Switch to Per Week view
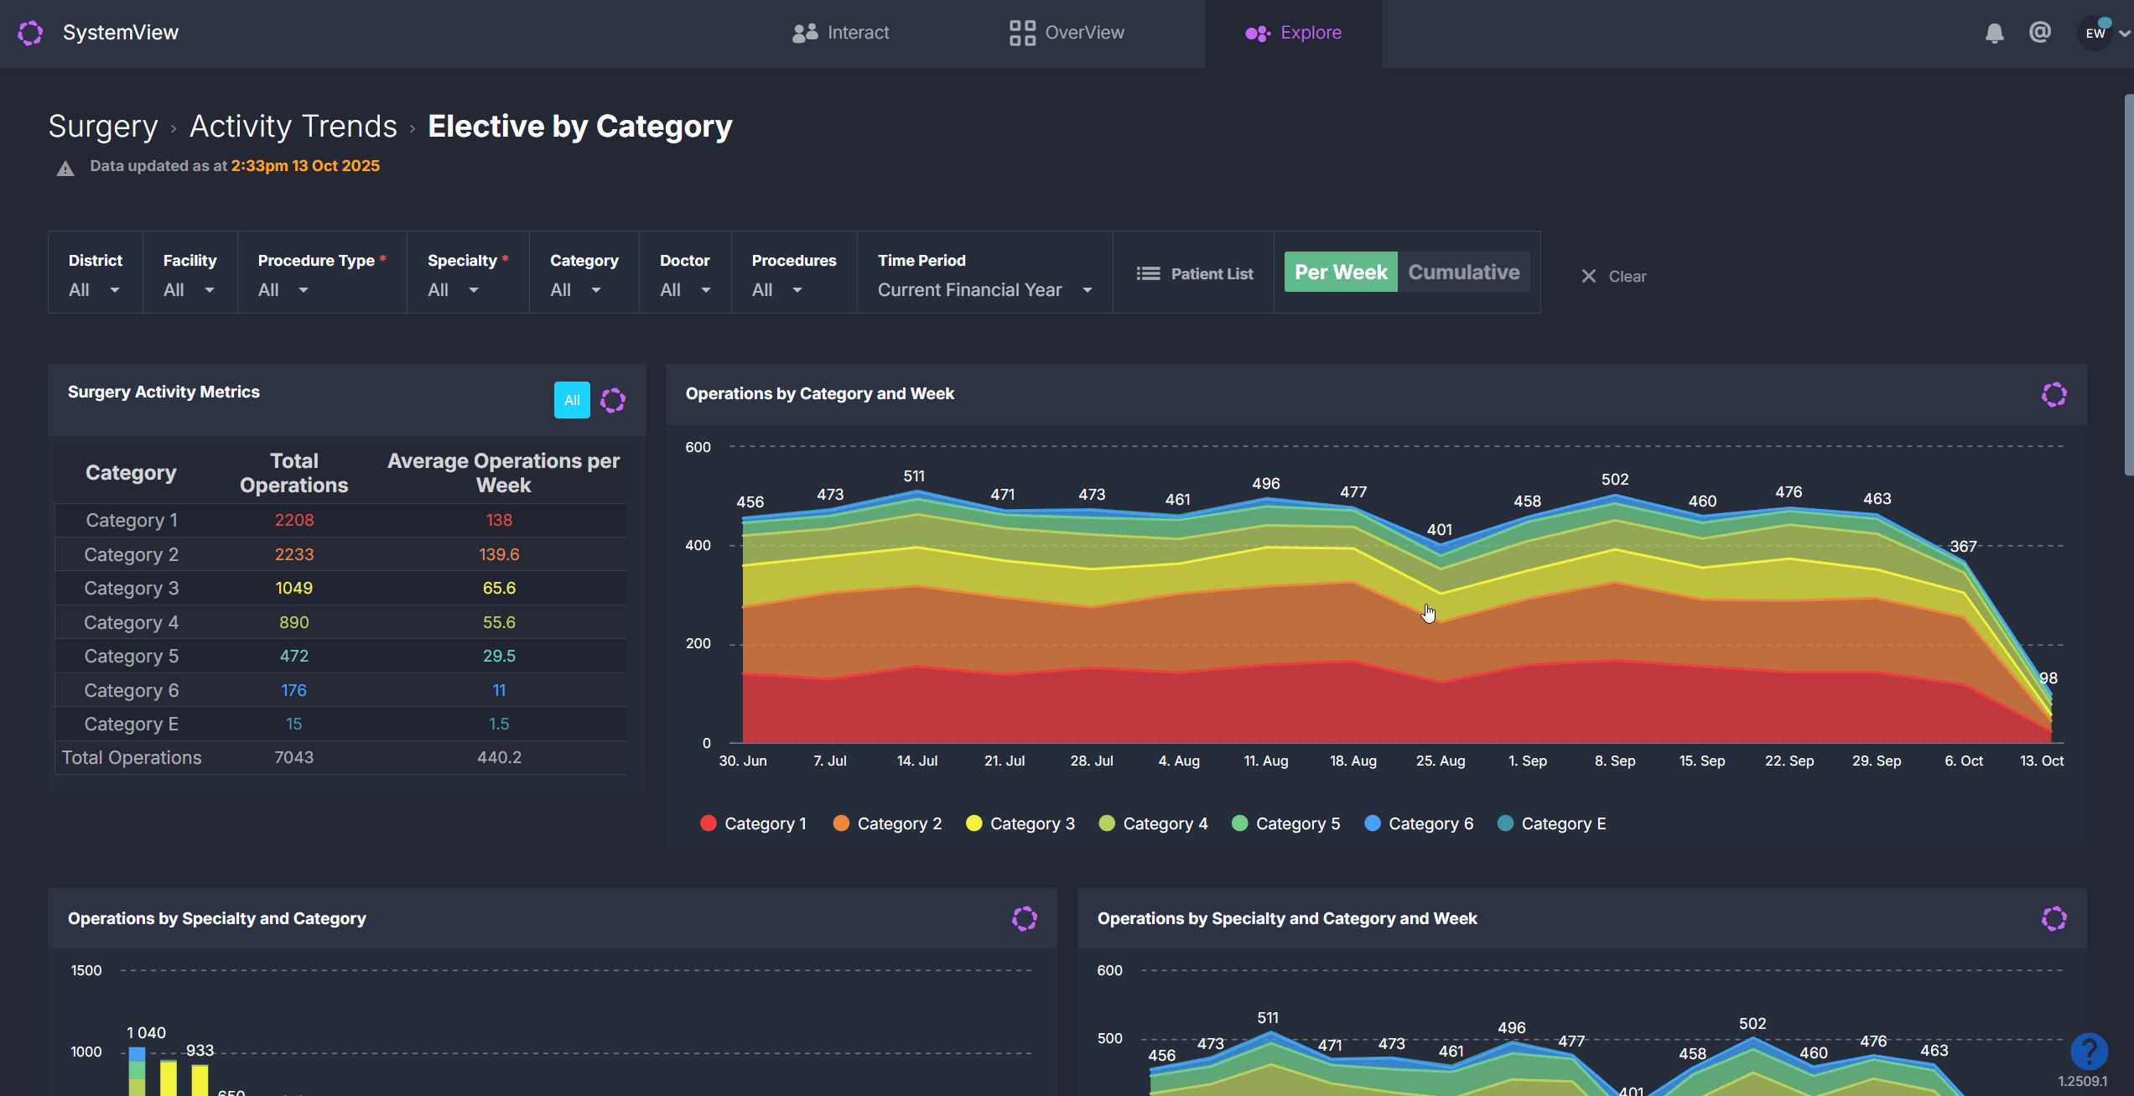2134x1096 pixels. tap(1340, 272)
